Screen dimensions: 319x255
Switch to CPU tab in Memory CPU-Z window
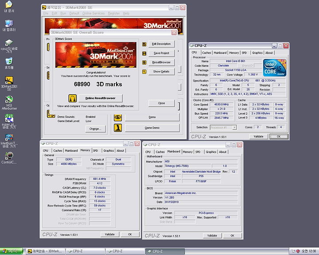point(45,151)
